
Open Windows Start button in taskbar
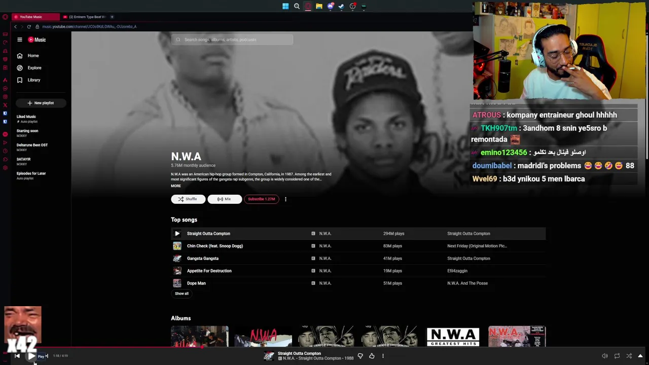tap(285, 6)
